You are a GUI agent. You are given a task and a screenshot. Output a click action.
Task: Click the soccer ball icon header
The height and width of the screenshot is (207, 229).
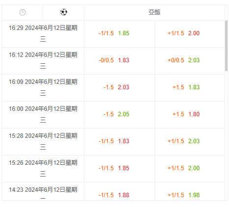point(64,12)
